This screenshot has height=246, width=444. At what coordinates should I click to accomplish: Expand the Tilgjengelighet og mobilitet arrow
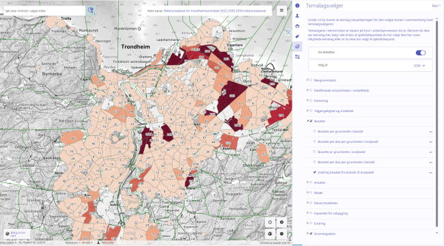coord(307,111)
